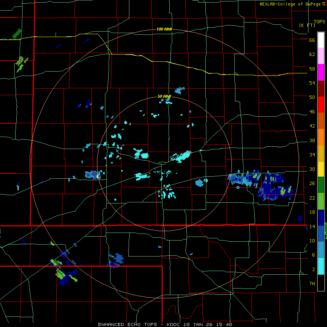Click the single yellow echo pixel west of center
The width and height of the screenshot is (327, 327).
click(97, 177)
